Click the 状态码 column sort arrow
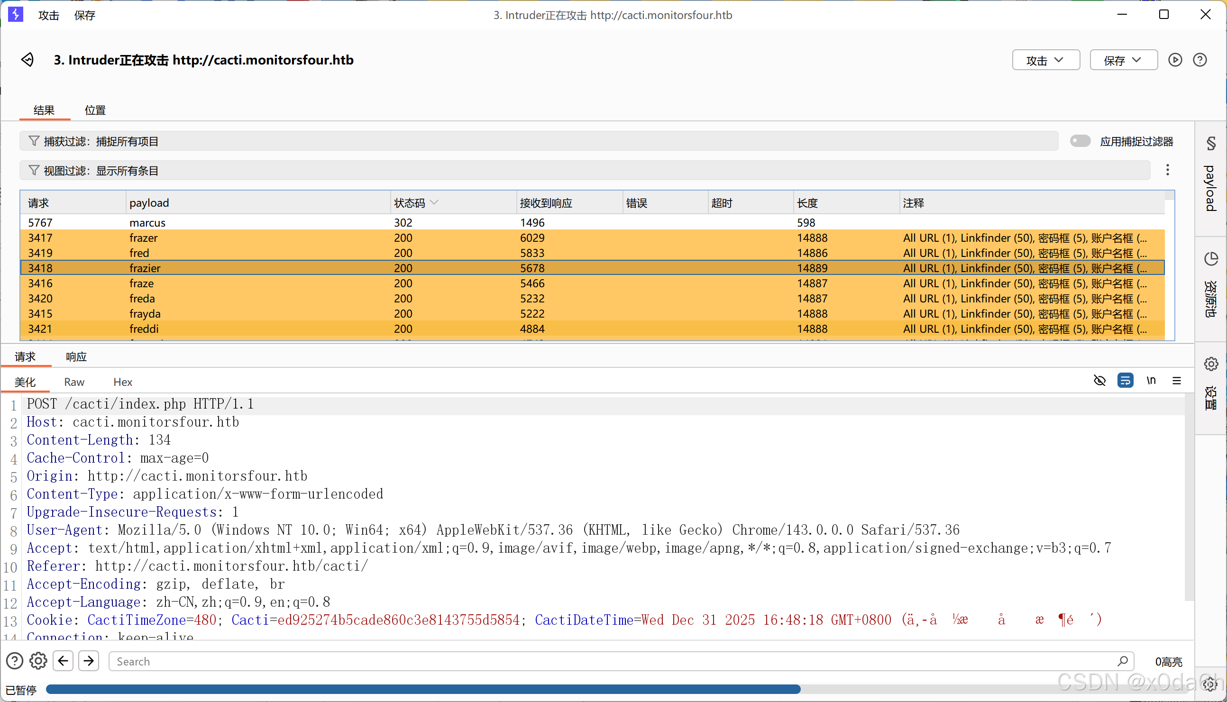This screenshot has width=1227, height=702. coord(434,202)
